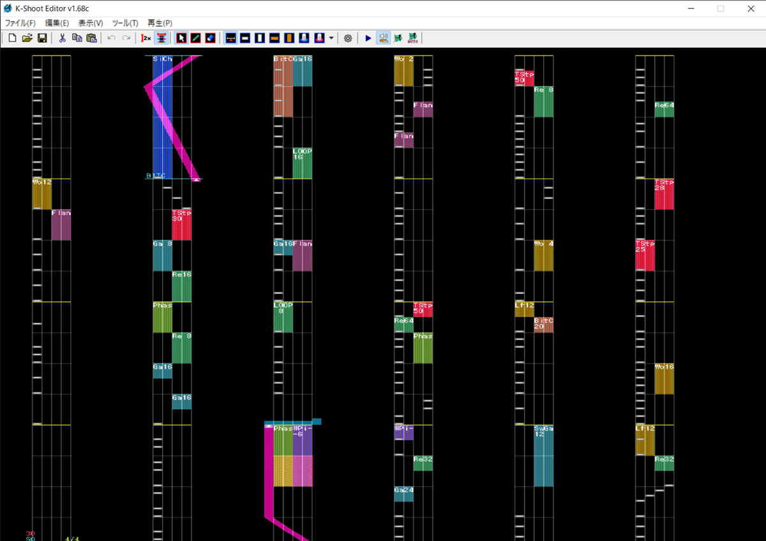This screenshot has height=541, width=766.
Task: Select the orange FX chip note type
Action: coord(274,38)
